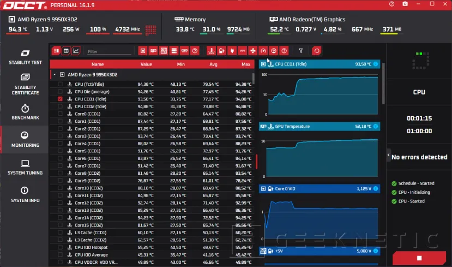This screenshot has height=267, width=452.
Task: Click info circle on CPU CCD1 graph header
Action: coord(376,64)
